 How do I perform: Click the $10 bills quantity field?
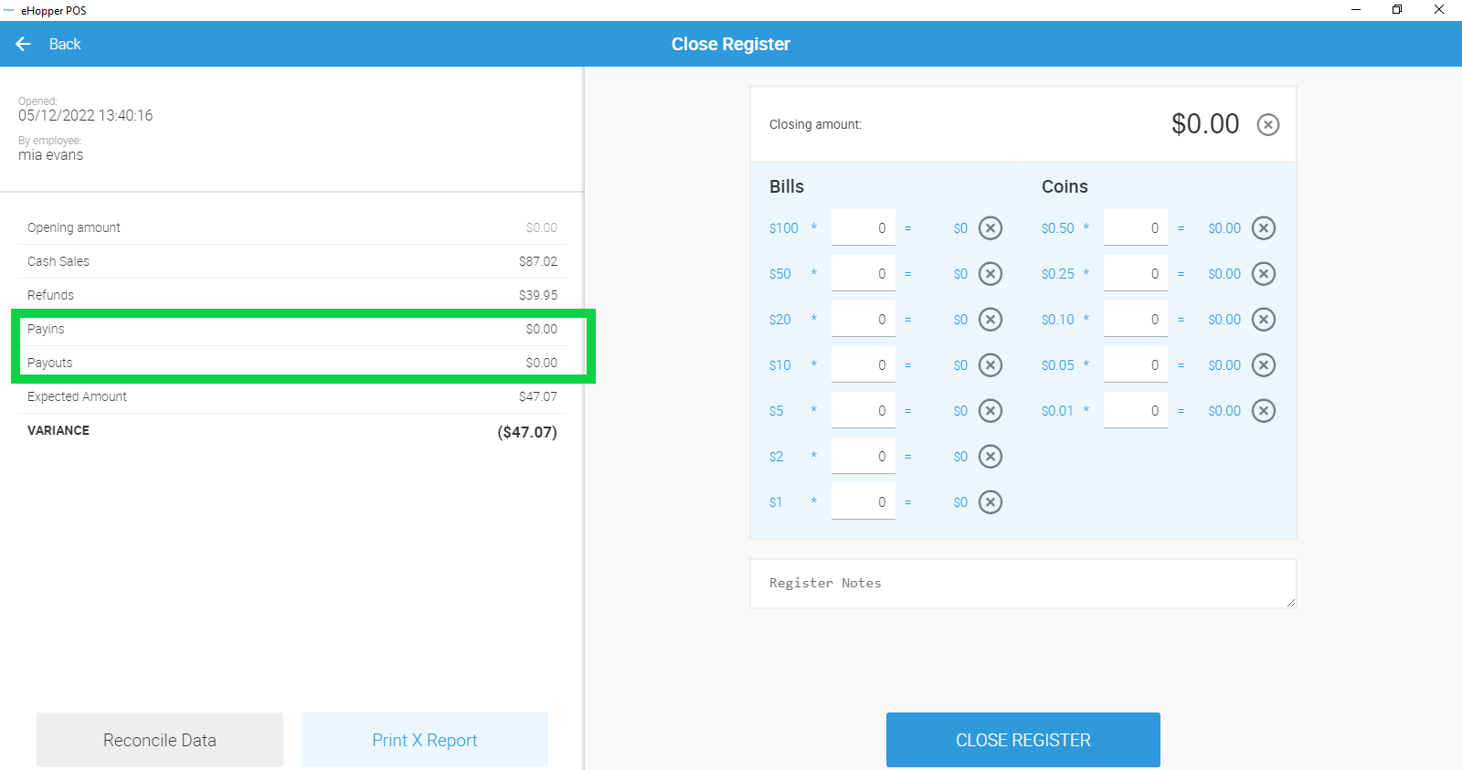pos(863,364)
